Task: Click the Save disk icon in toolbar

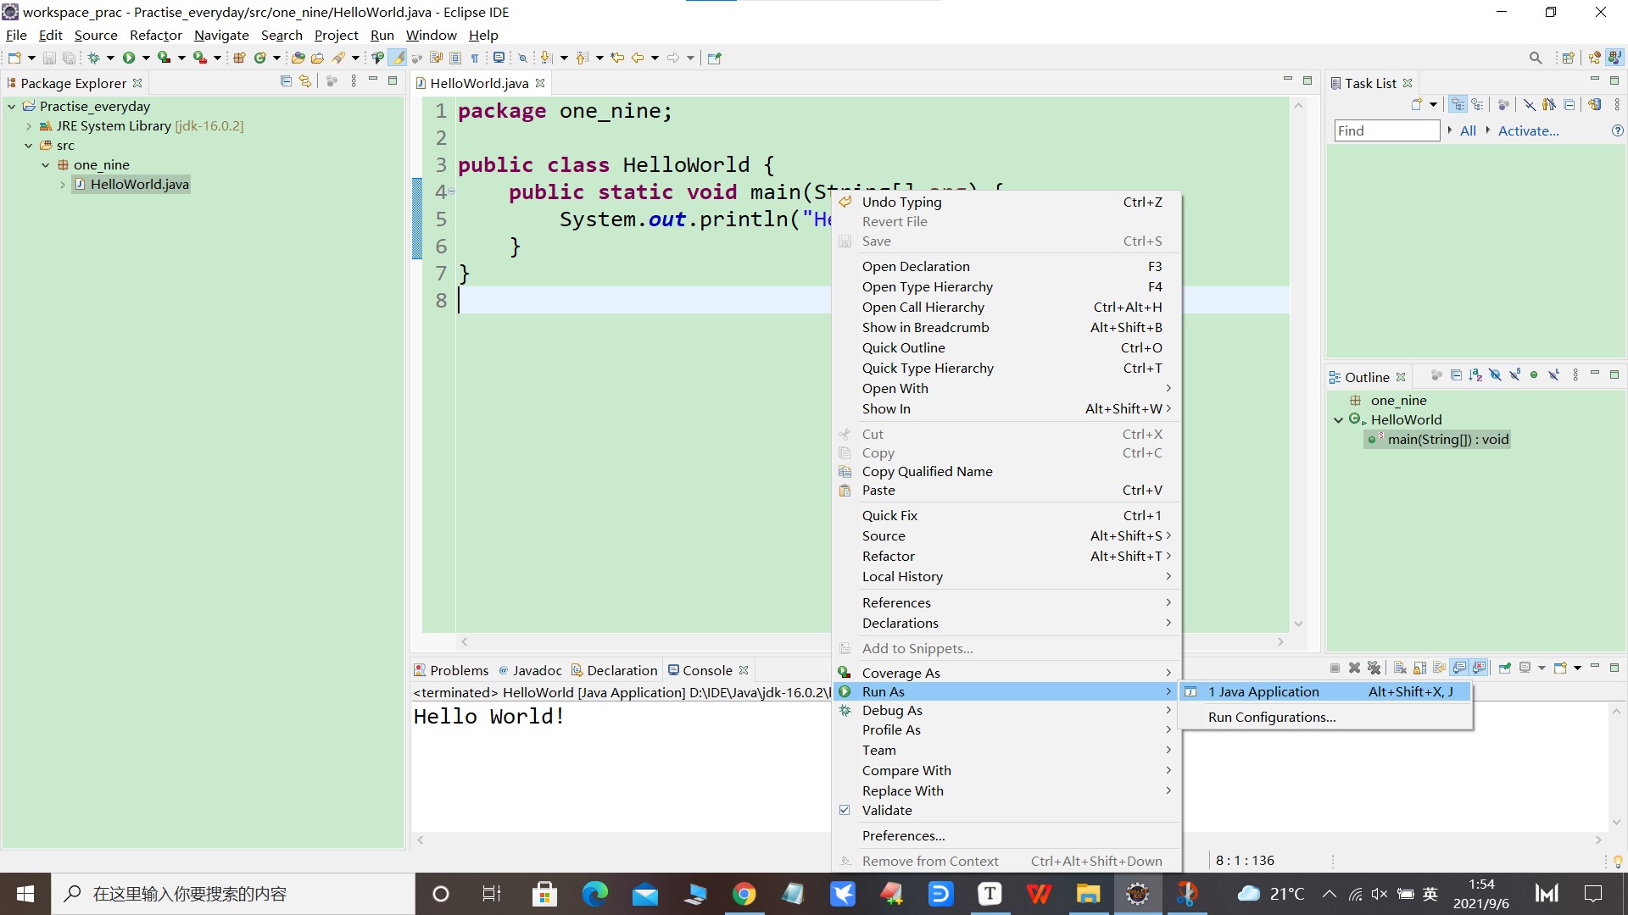Action: (49, 58)
